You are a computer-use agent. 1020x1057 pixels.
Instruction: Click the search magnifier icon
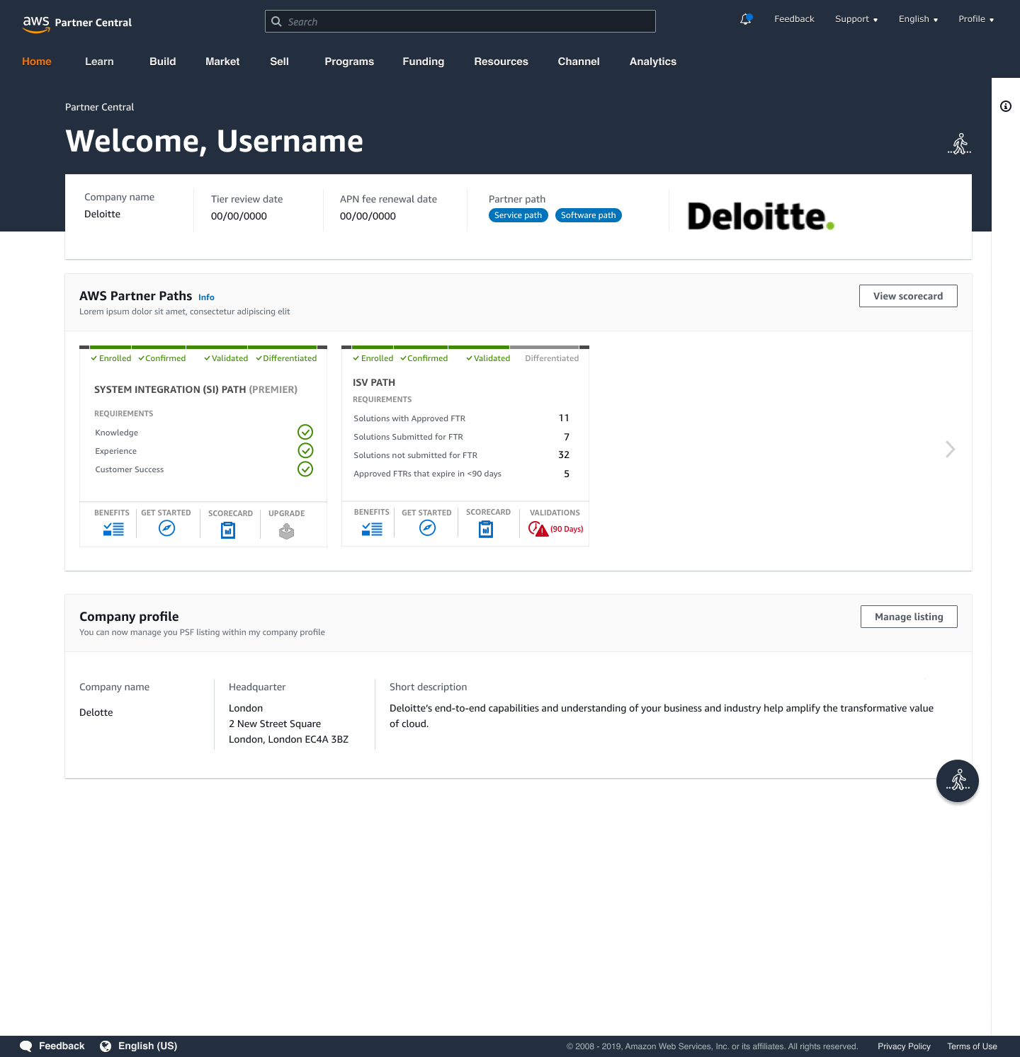[x=276, y=21]
